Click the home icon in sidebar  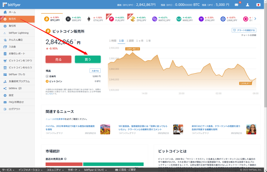click(x=5, y=12)
